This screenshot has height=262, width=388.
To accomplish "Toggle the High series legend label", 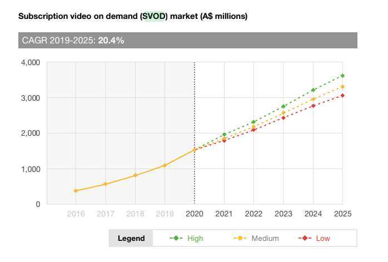I will 195,239.
